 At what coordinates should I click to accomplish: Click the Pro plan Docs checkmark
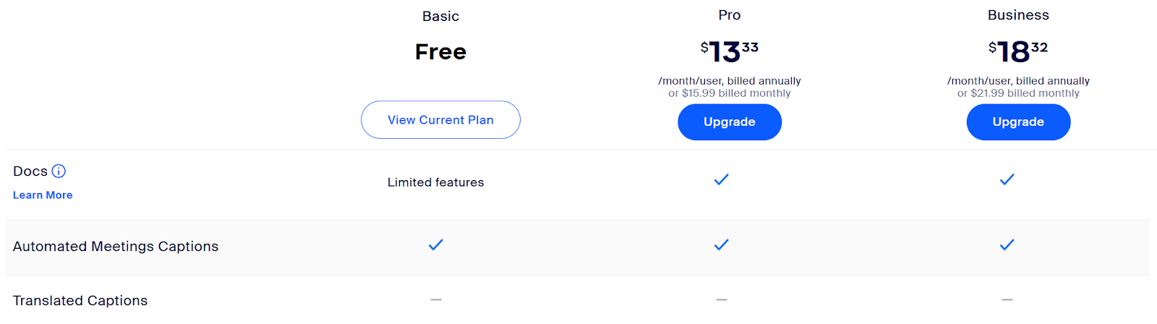[721, 179]
